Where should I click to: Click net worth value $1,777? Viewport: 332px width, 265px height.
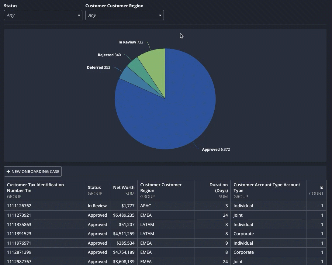(x=124, y=206)
